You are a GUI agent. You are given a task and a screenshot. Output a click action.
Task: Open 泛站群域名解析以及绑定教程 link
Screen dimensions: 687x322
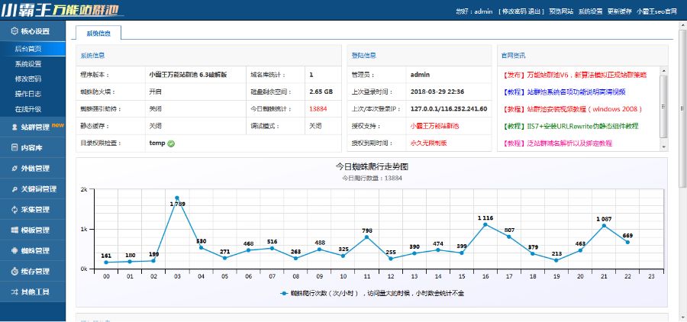click(x=557, y=143)
